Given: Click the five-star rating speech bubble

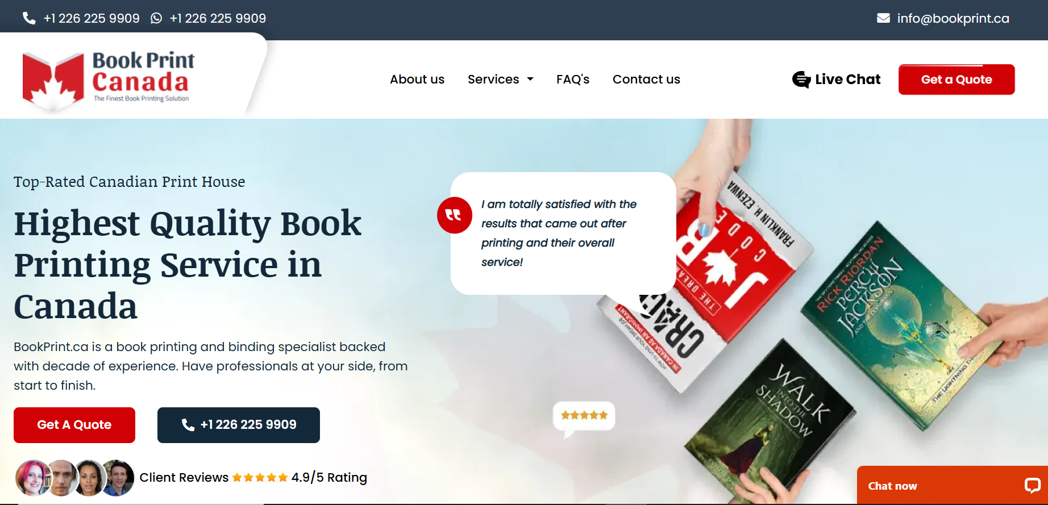Looking at the screenshot, I should (584, 419).
